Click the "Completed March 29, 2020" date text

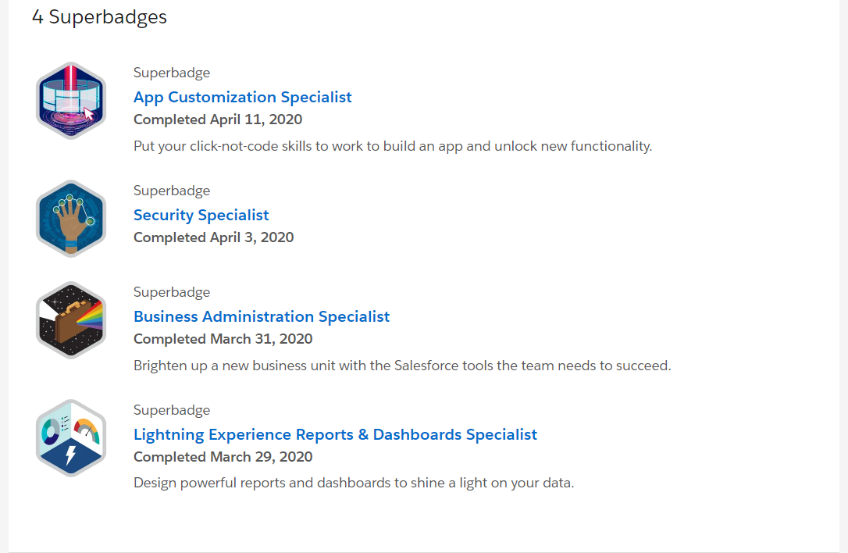[223, 457]
